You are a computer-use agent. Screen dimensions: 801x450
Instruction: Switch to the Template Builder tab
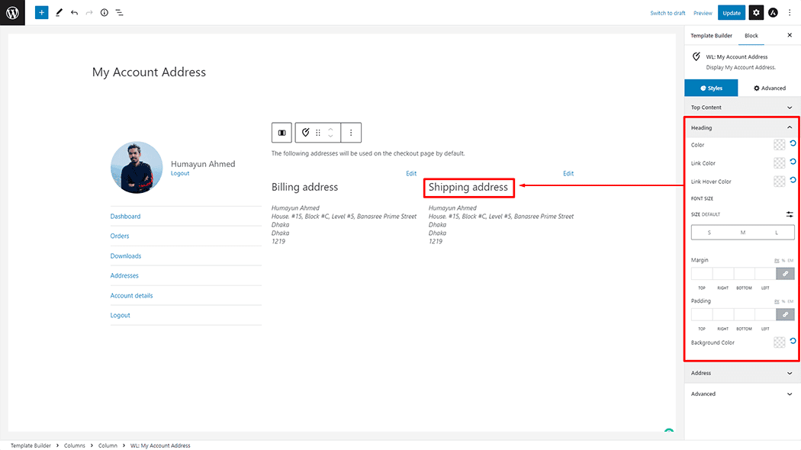[711, 36]
